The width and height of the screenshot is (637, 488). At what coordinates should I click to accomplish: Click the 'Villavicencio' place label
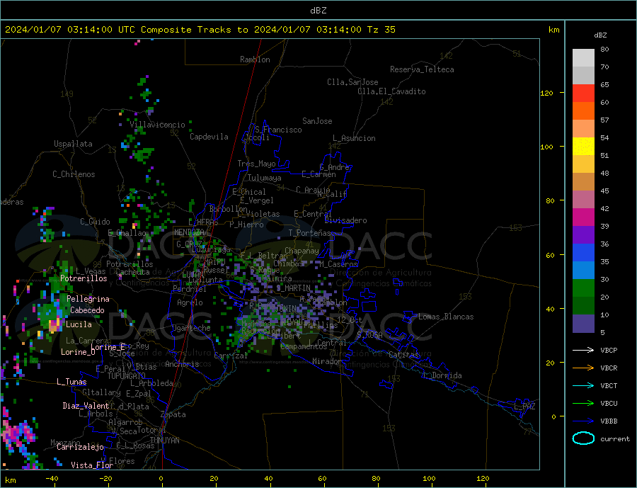coord(157,125)
